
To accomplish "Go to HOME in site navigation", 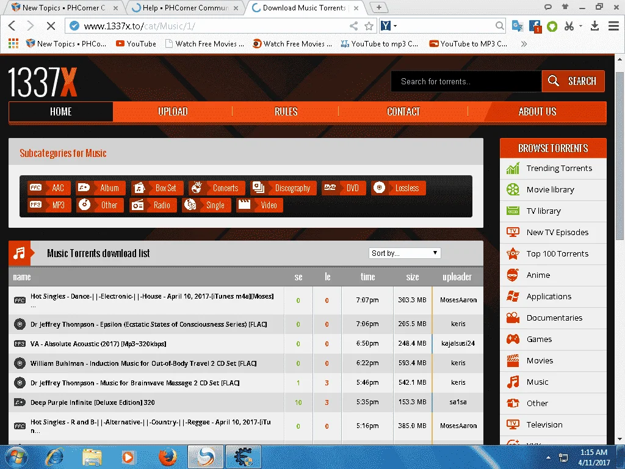I will pyautogui.click(x=61, y=112).
